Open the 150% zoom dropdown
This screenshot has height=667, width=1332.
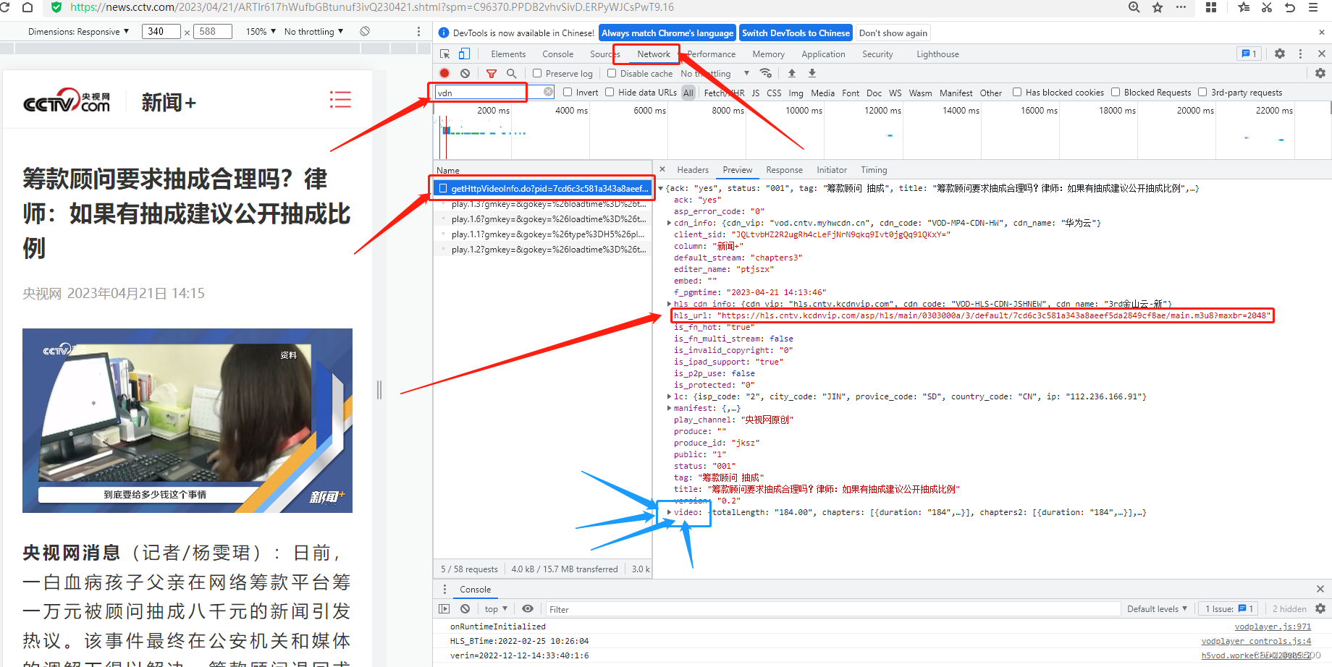pyautogui.click(x=261, y=32)
